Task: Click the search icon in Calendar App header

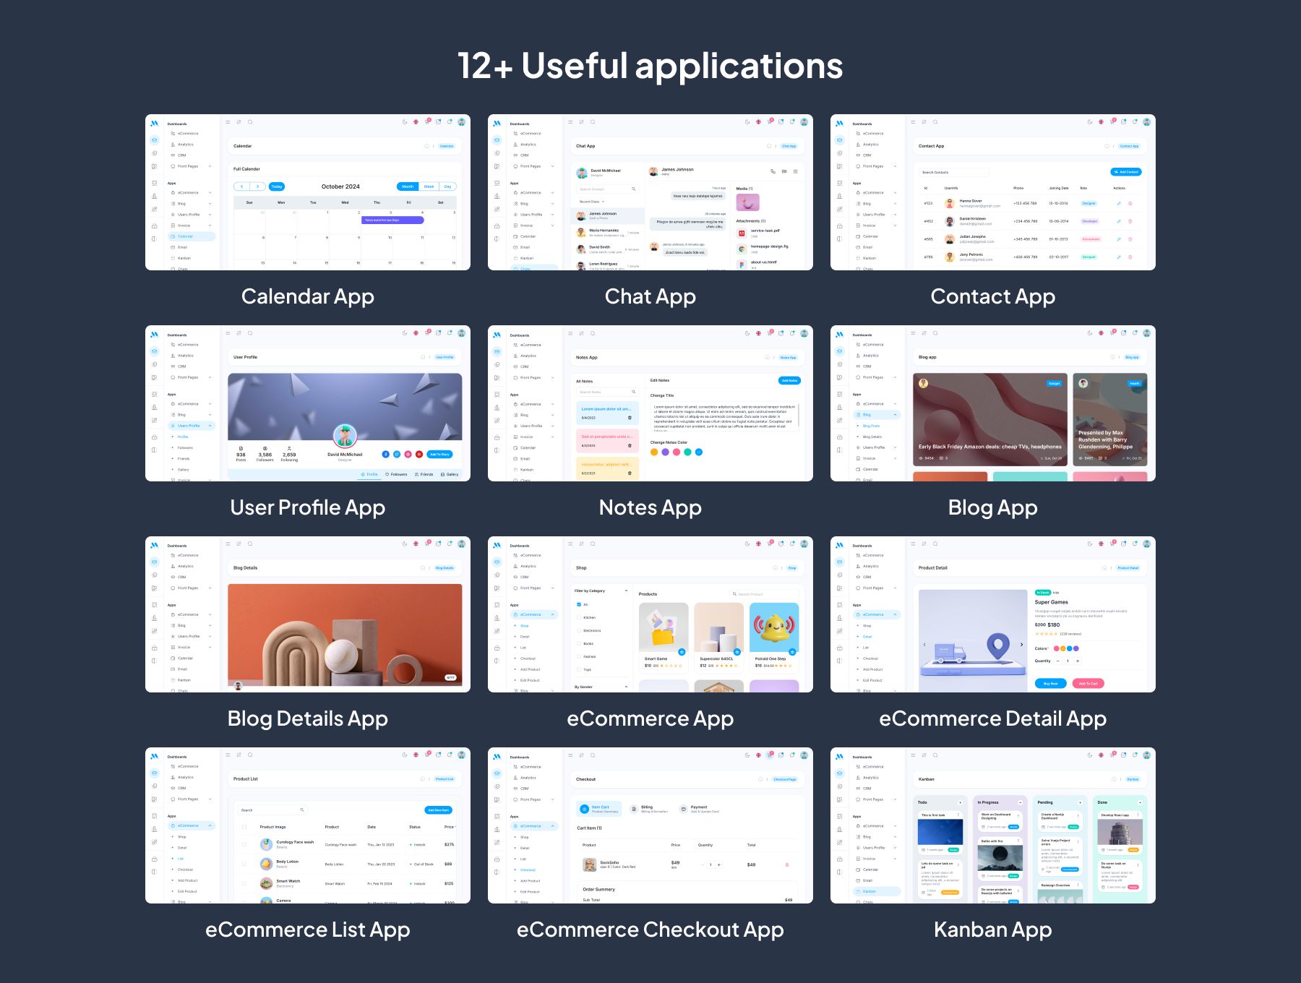Action: click(x=250, y=122)
